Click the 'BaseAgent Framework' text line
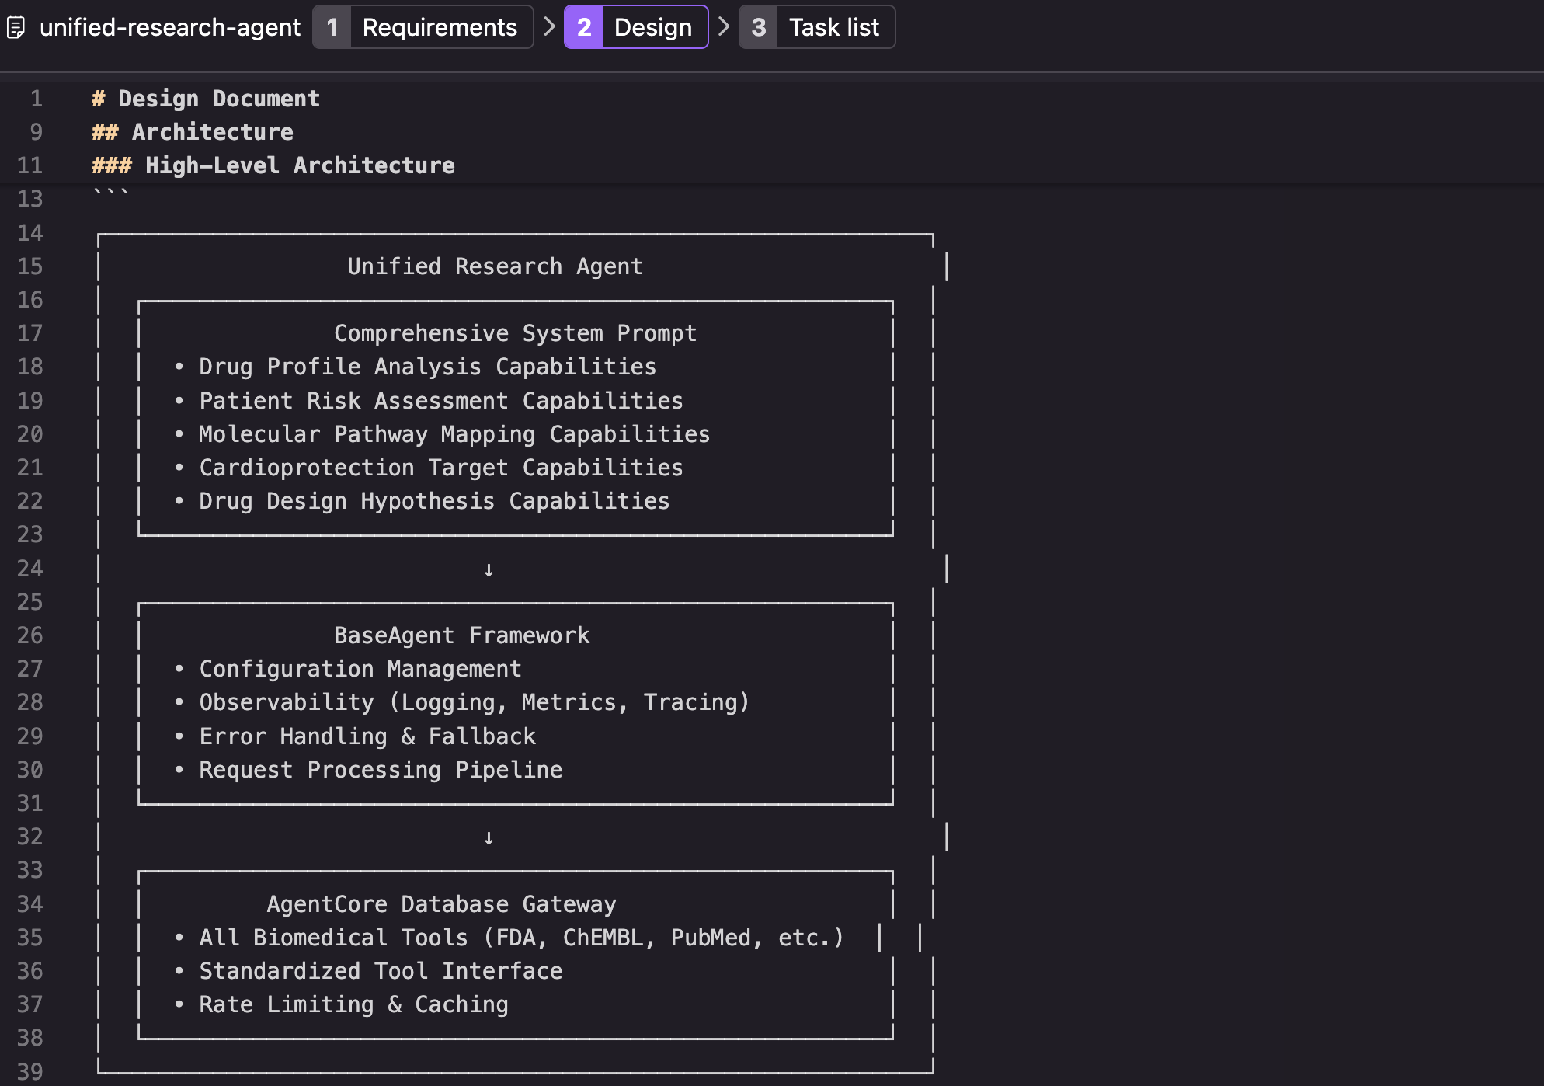Image resolution: width=1544 pixels, height=1086 pixels. pyautogui.click(x=461, y=635)
